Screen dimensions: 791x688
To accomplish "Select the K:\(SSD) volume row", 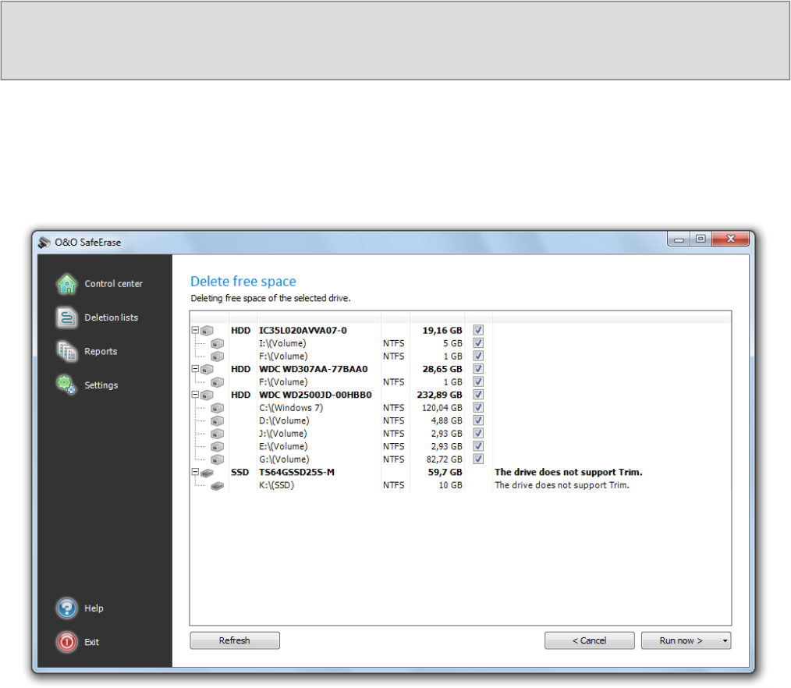I will [x=276, y=485].
